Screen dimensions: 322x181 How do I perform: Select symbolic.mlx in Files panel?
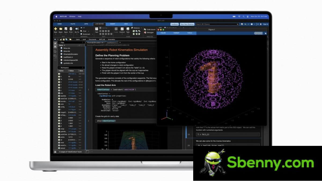pyautogui.click(x=68, y=63)
